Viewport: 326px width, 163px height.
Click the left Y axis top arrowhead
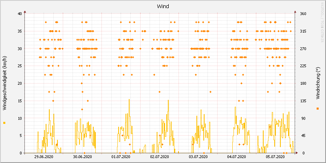point(25,12)
